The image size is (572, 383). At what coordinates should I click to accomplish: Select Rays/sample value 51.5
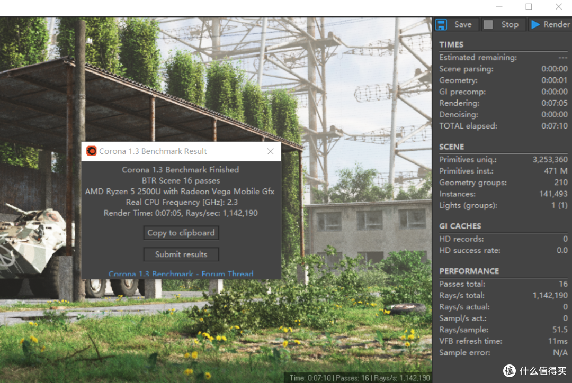coord(560,330)
